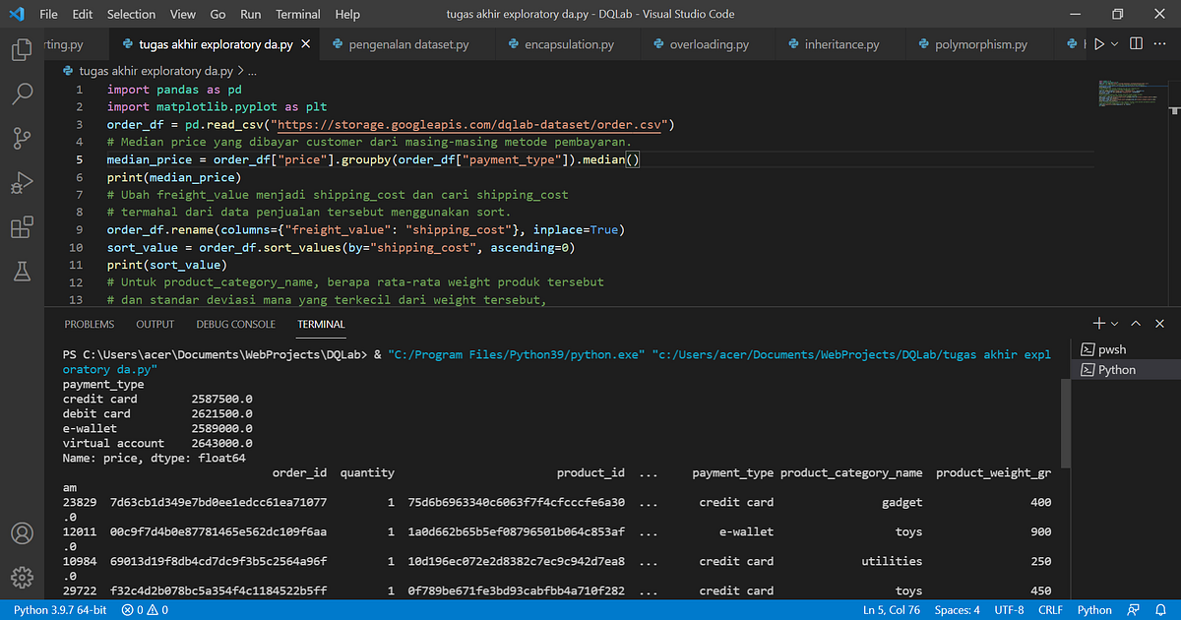This screenshot has width=1181, height=620.
Task: Maximize the panel with the chevron up
Action: (1135, 323)
